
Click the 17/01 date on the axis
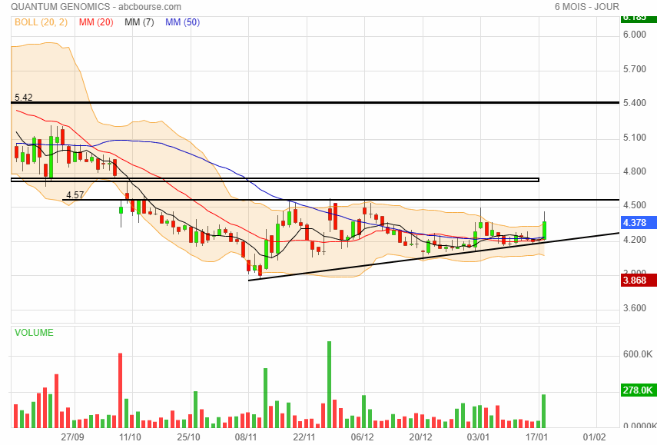point(537,437)
